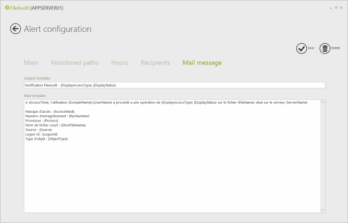Click the Processus line in mail template

(42, 121)
